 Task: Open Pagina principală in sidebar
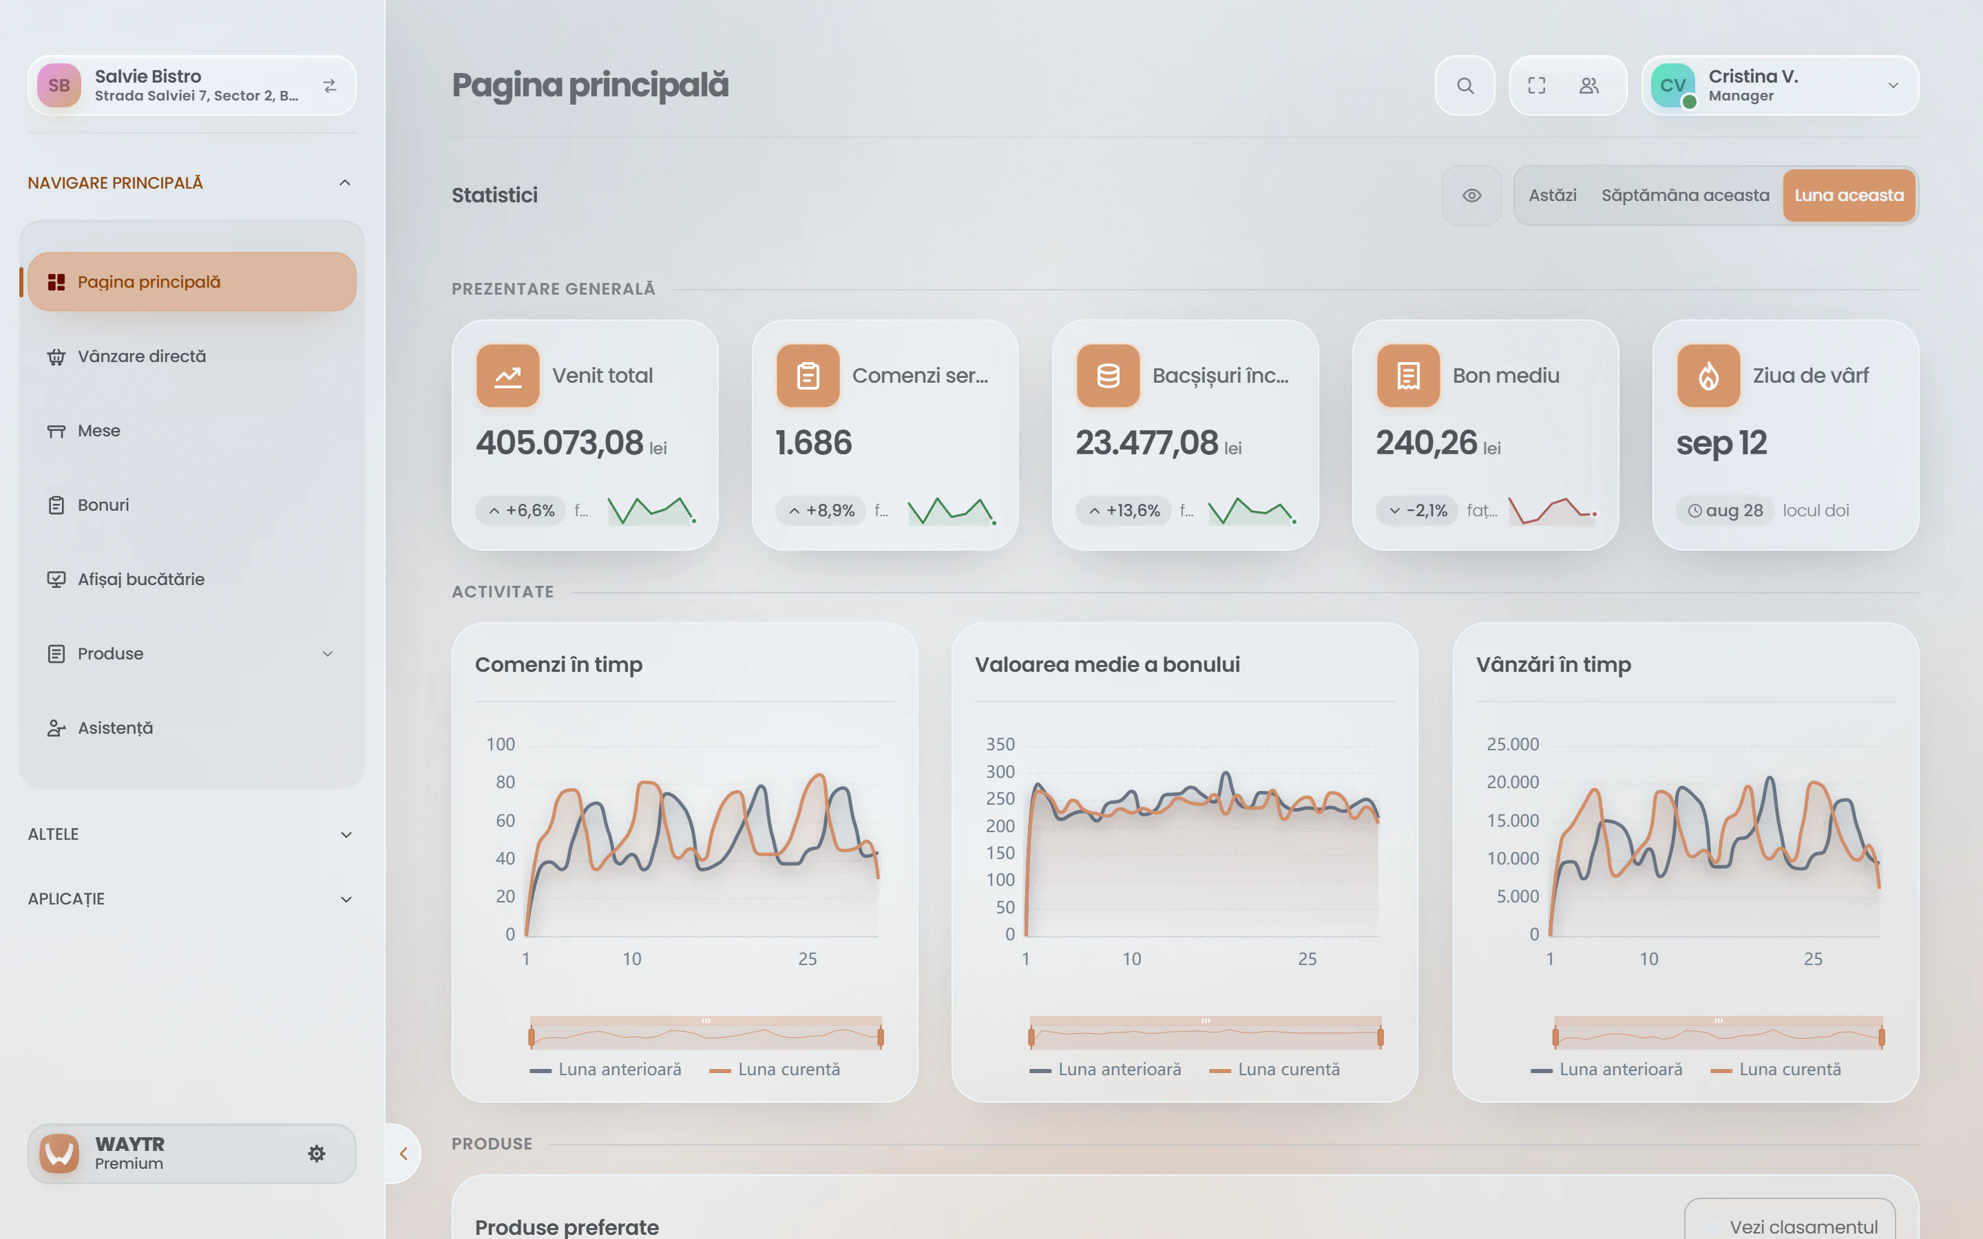pos(191,282)
